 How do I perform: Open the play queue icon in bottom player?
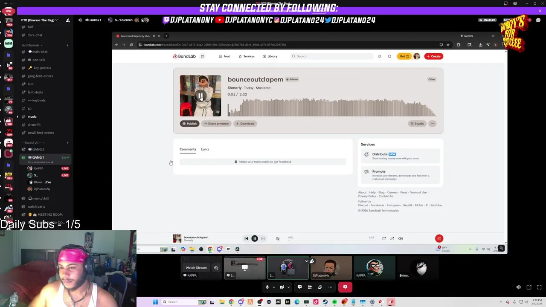coord(278,238)
